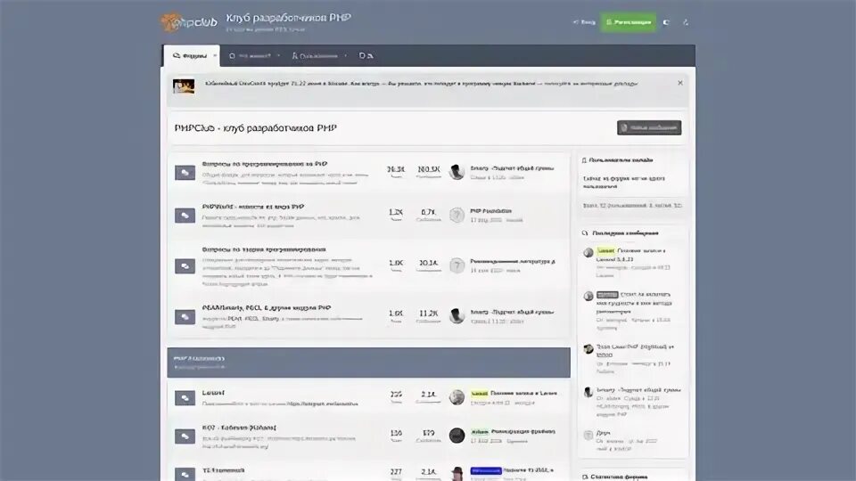The width and height of the screenshot is (856, 481).
Task: Open last post 'PHP Foundation' link
Action: [490, 210]
